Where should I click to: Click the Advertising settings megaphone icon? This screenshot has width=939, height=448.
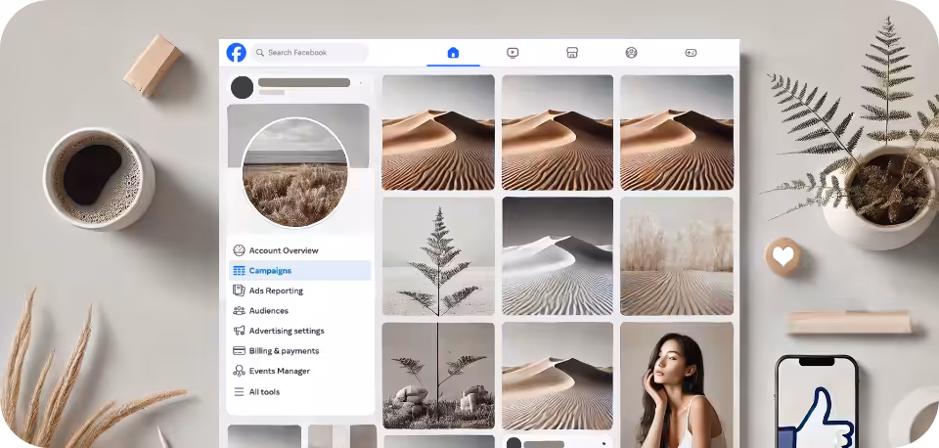click(239, 331)
